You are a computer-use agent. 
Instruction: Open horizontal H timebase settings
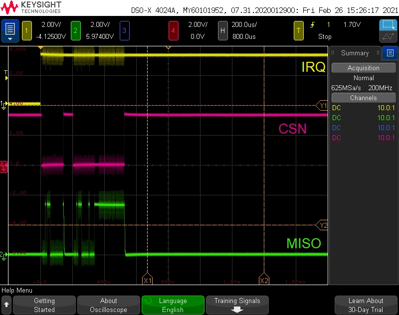[222, 31]
